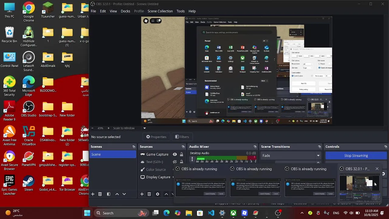Open View menu
This screenshot has width=389, height=219.
pos(113,11)
